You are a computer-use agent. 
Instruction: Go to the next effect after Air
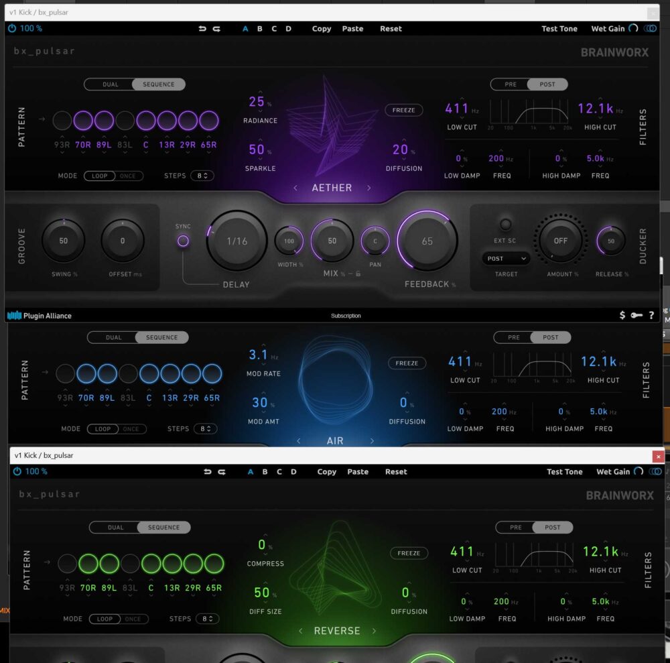pos(372,440)
